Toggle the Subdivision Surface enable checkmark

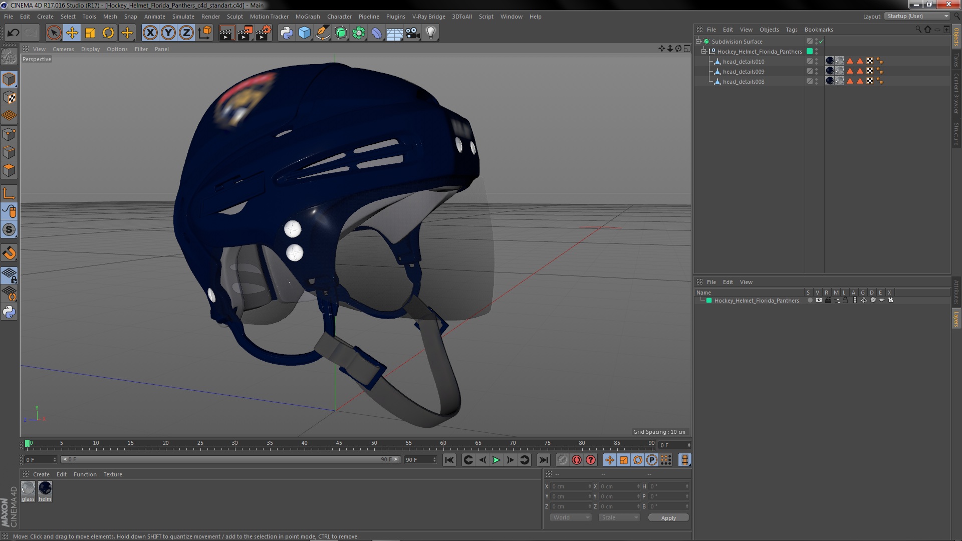click(821, 42)
